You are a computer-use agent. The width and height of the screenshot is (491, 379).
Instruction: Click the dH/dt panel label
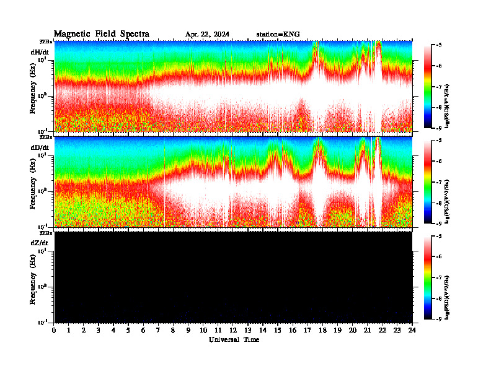40,52
